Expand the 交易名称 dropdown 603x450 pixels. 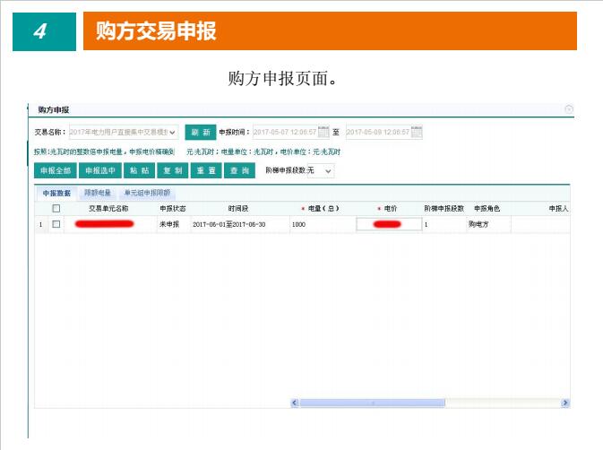click(173, 132)
